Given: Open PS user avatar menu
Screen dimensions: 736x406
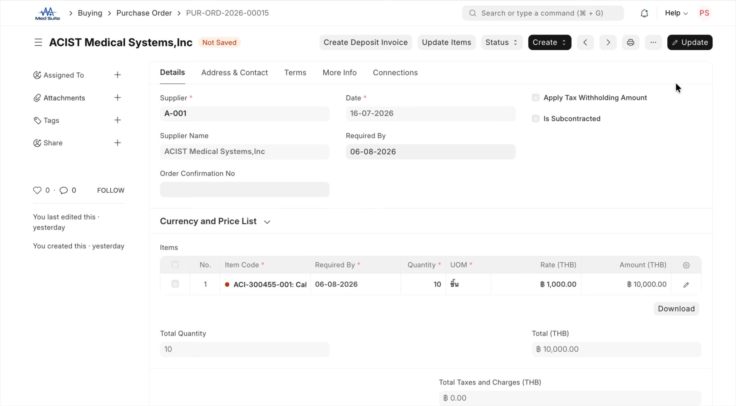Looking at the screenshot, I should tap(704, 13).
